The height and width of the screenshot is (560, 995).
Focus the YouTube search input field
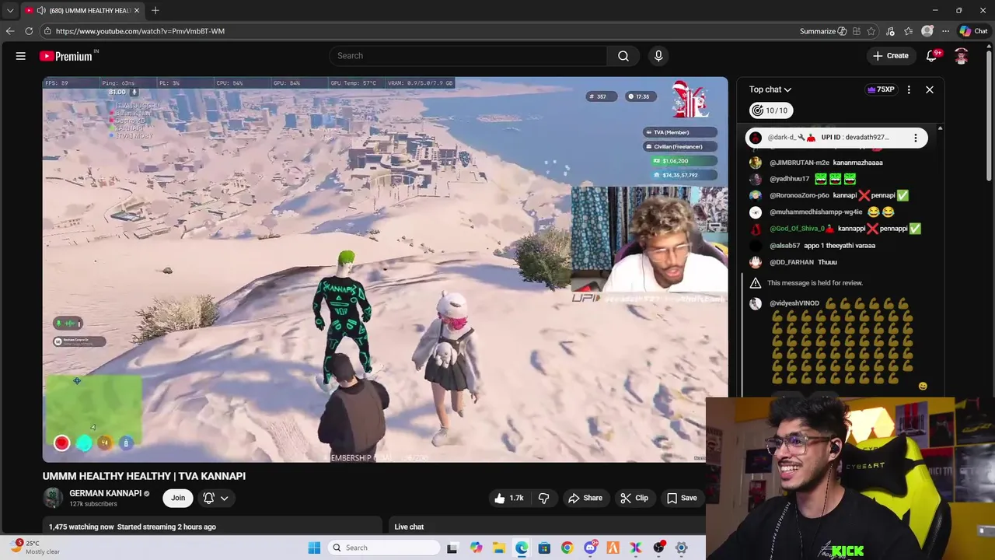(x=468, y=56)
